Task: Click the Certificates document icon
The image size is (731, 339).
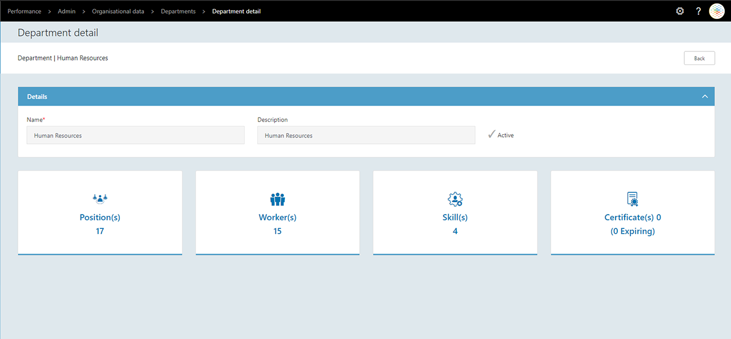Action: pos(633,199)
